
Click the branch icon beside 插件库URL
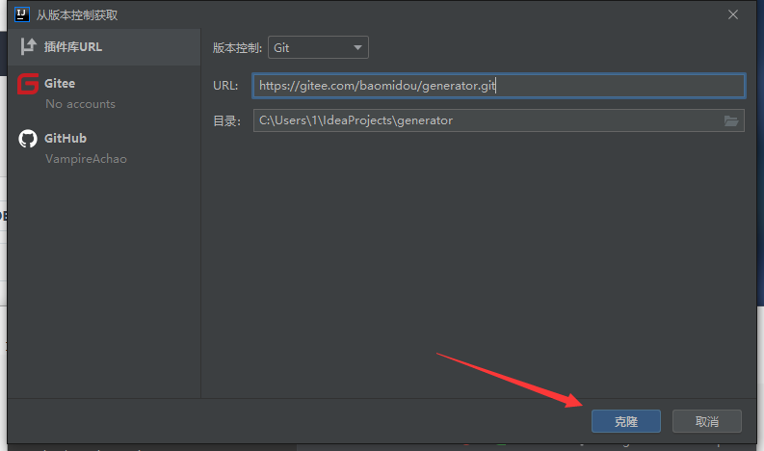28,47
